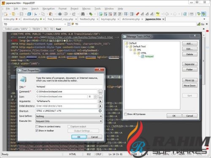211x158 pixels.
Task: Switch to the keymaps.php tab
Action: pyautogui.click(x=108, y=19)
